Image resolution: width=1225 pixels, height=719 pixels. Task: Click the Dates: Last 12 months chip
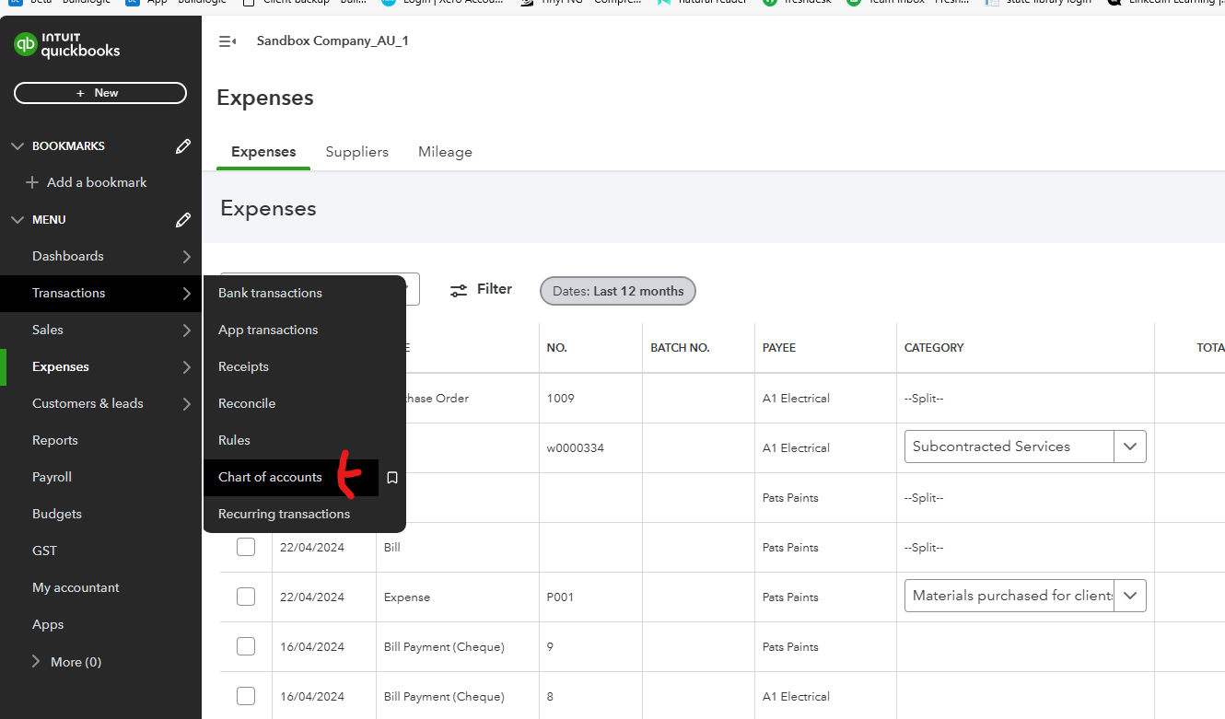pos(618,291)
